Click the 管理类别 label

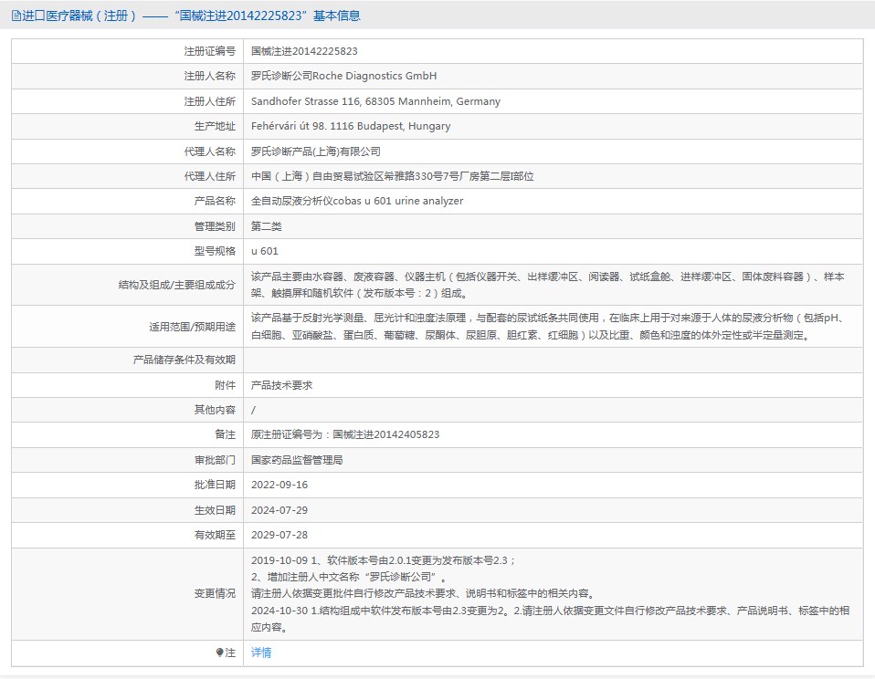pos(215,226)
